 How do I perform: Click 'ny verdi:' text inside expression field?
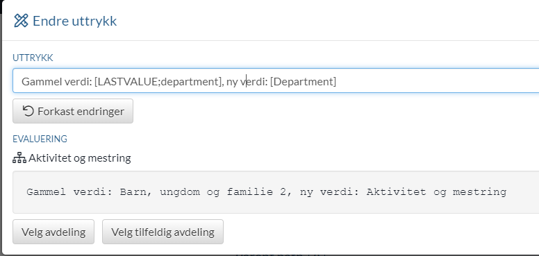(247, 82)
